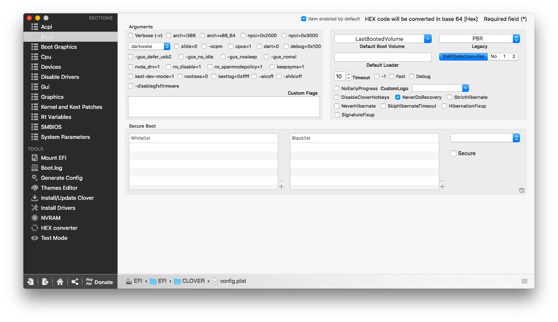The width and height of the screenshot is (558, 322).
Task: Open the Secure Boot policy dropdown
Action: pos(485,138)
